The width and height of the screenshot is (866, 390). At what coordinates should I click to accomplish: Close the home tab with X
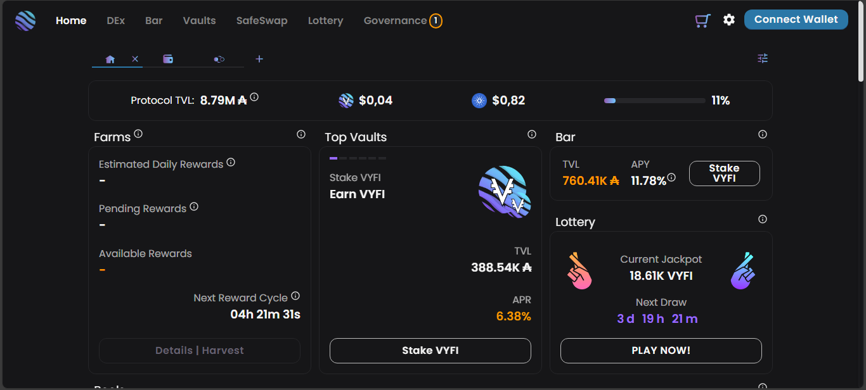pos(135,59)
